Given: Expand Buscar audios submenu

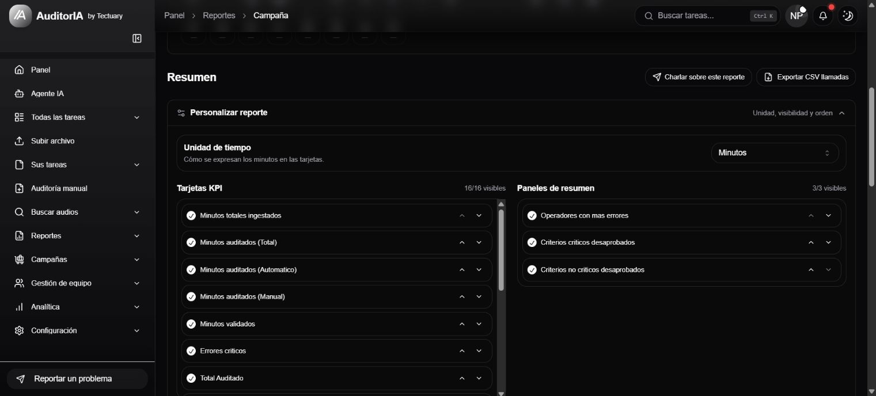Looking at the screenshot, I should click(136, 212).
